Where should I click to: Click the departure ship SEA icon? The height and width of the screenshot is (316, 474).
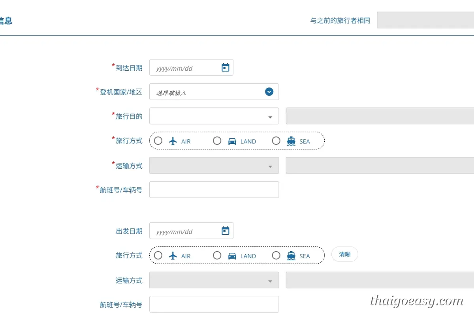[x=291, y=256]
